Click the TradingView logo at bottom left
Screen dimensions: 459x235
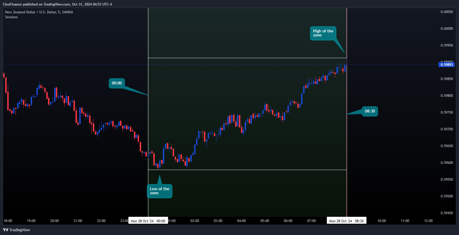click(16, 230)
